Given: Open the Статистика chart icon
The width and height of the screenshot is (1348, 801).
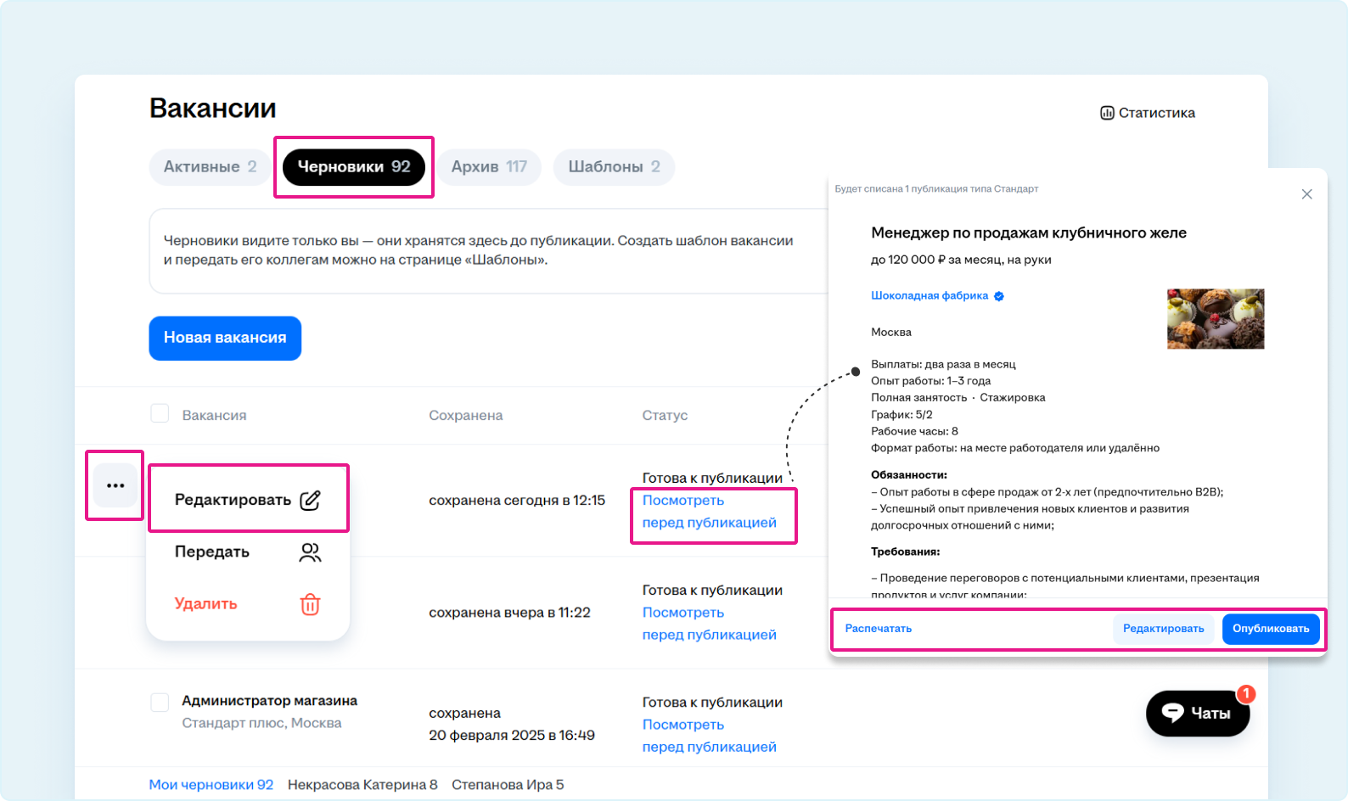Looking at the screenshot, I should pos(1107,113).
